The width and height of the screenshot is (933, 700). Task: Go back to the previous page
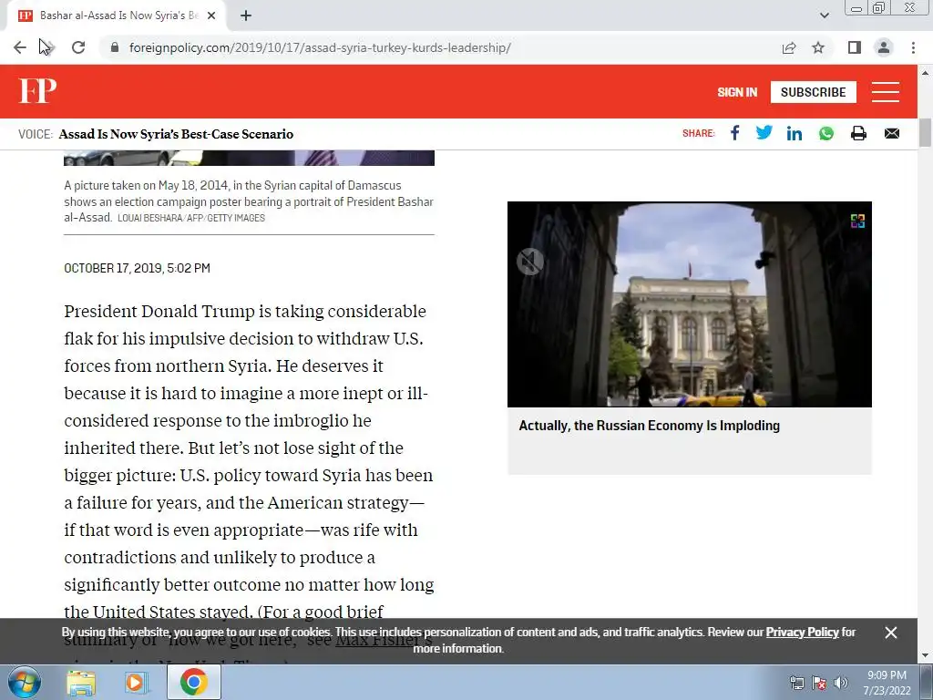pos(20,47)
